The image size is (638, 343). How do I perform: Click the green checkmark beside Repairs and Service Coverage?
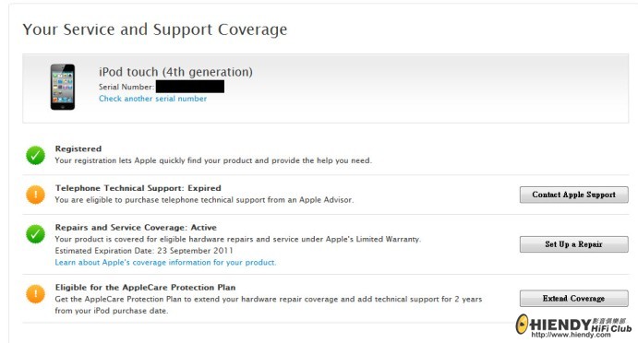coord(35,234)
